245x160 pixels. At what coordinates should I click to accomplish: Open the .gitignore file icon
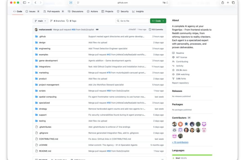tap(36, 133)
